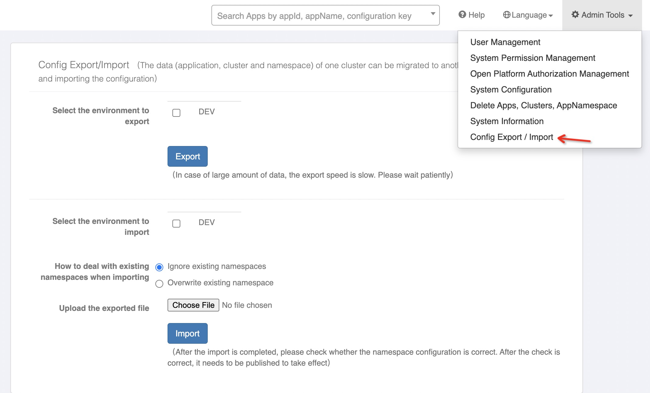Click the Export button
Image resolution: width=650 pixels, height=393 pixels.
coord(187,156)
